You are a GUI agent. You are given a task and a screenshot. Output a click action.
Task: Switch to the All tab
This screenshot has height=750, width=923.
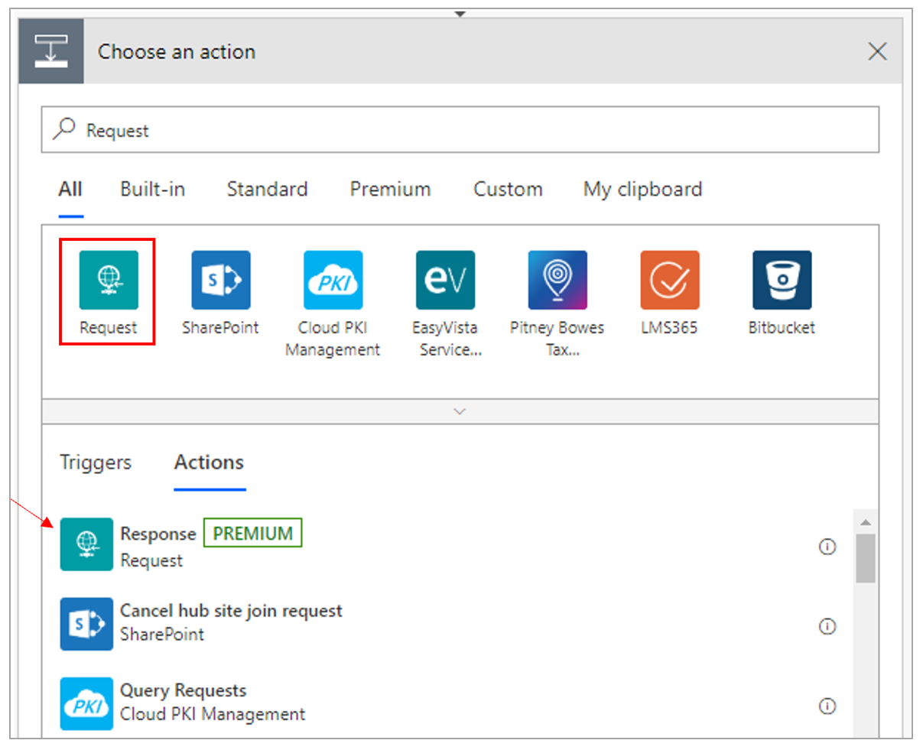coord(70,189)
